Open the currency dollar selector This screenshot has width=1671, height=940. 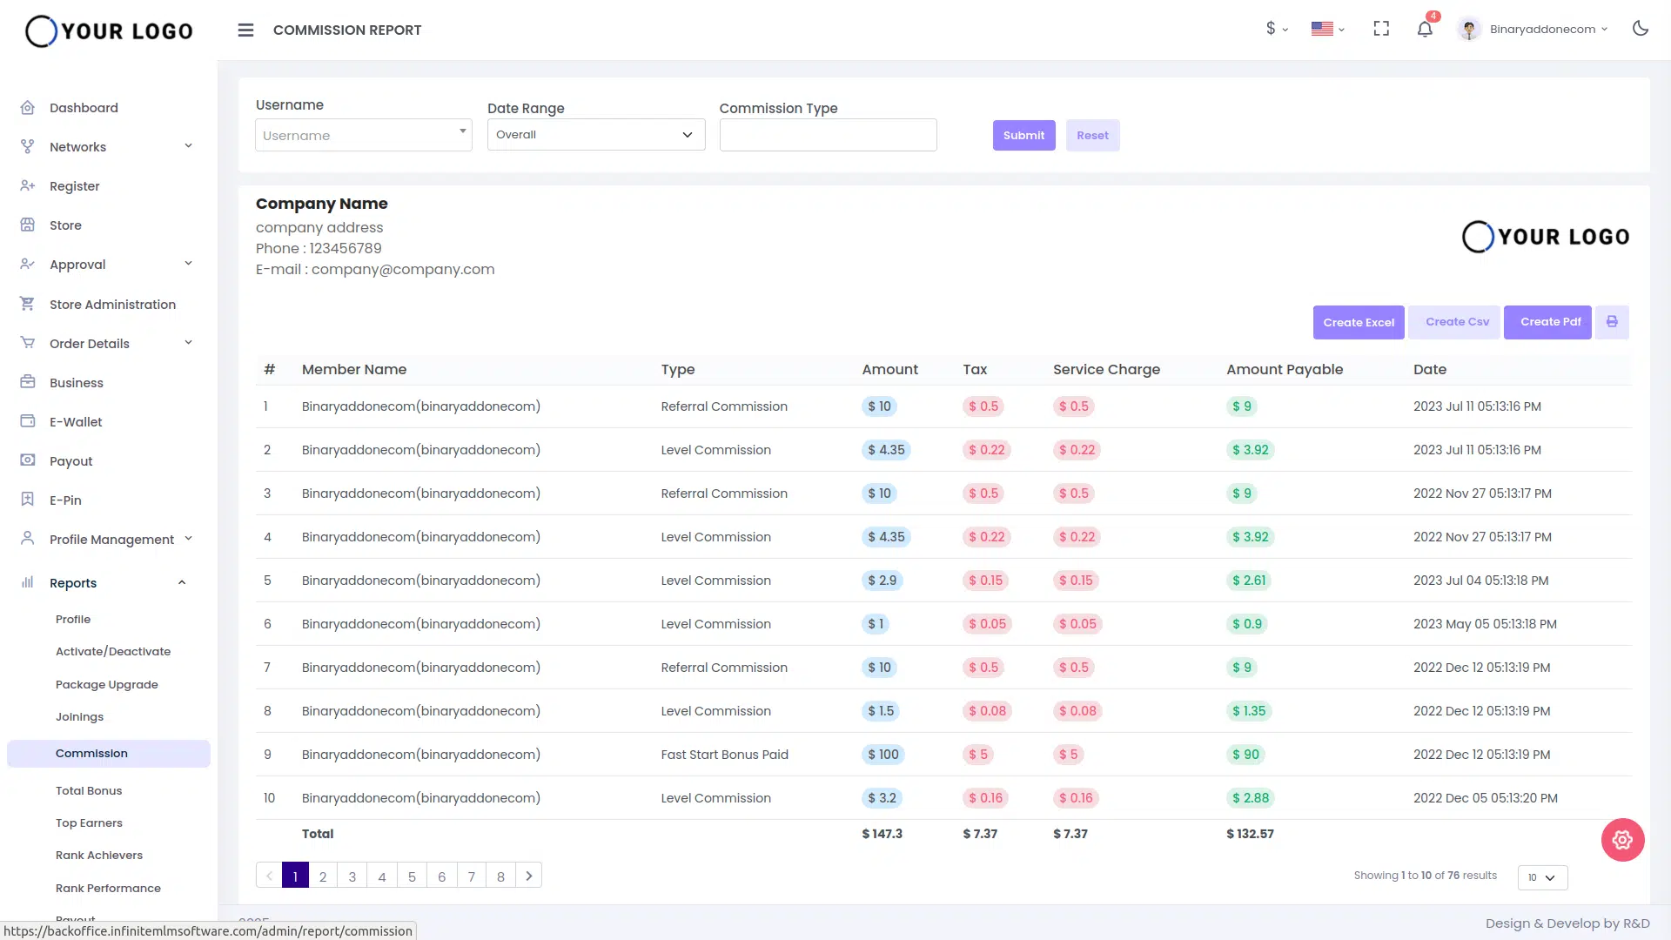pos(1277,29)
